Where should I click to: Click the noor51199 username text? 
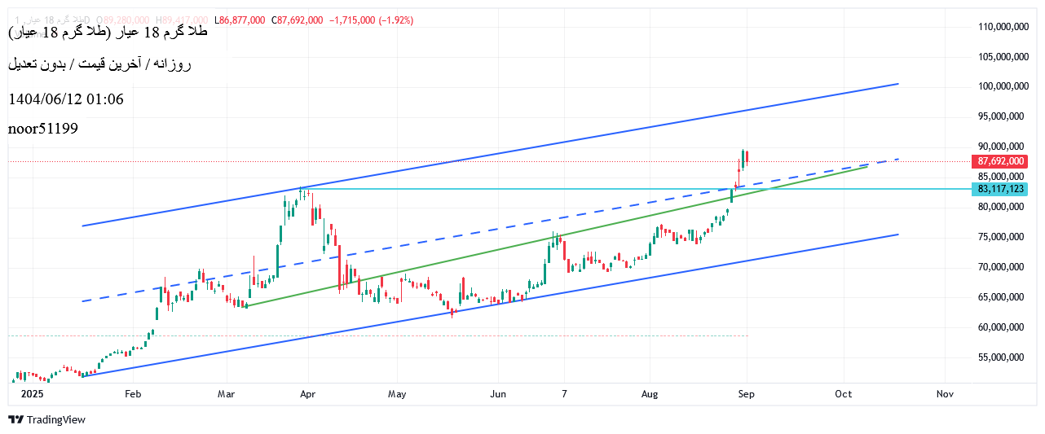(42, 129)
